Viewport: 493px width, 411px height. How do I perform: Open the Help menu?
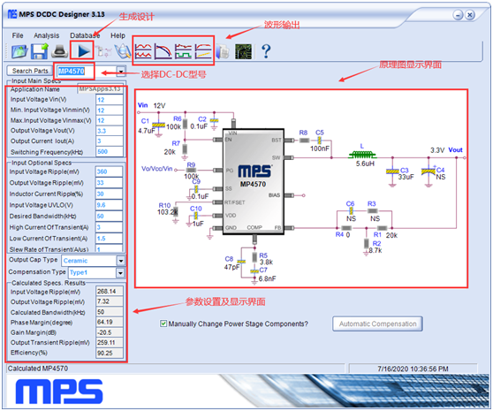[118, 35]
